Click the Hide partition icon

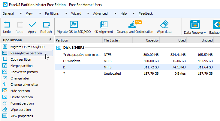point(5,91)
